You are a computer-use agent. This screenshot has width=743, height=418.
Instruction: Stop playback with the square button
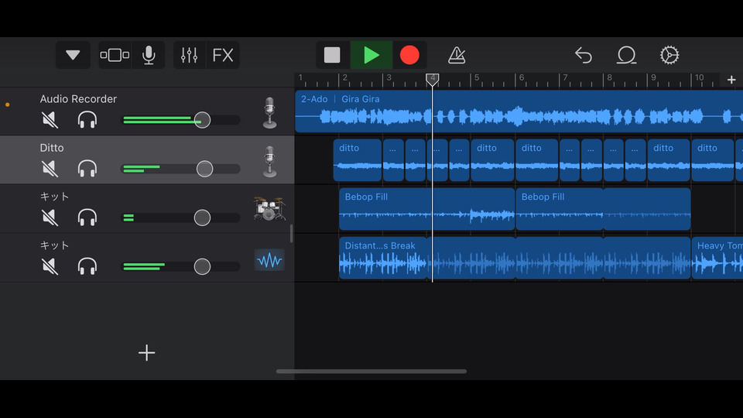point(332,55)
